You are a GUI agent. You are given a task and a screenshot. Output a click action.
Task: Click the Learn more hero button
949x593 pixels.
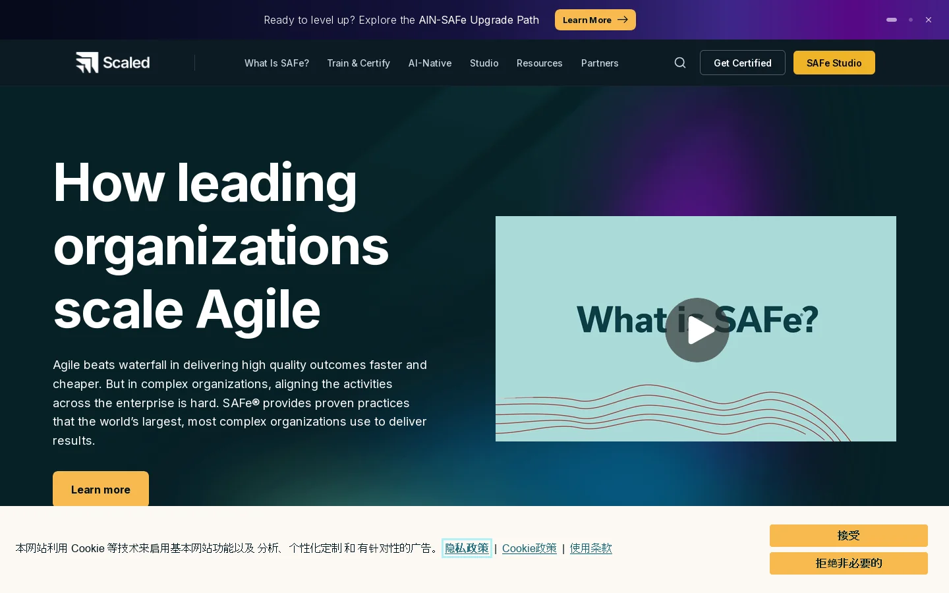[x=101, y=490]
